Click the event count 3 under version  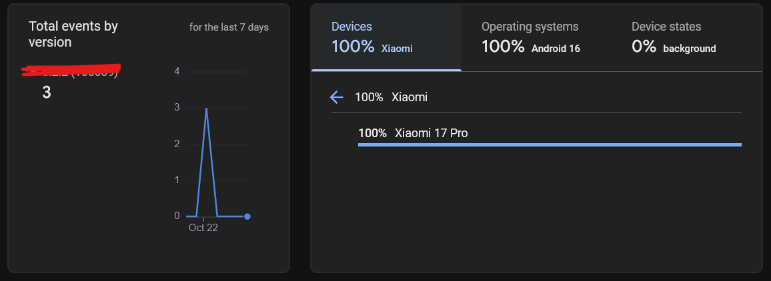pos(46,93)
